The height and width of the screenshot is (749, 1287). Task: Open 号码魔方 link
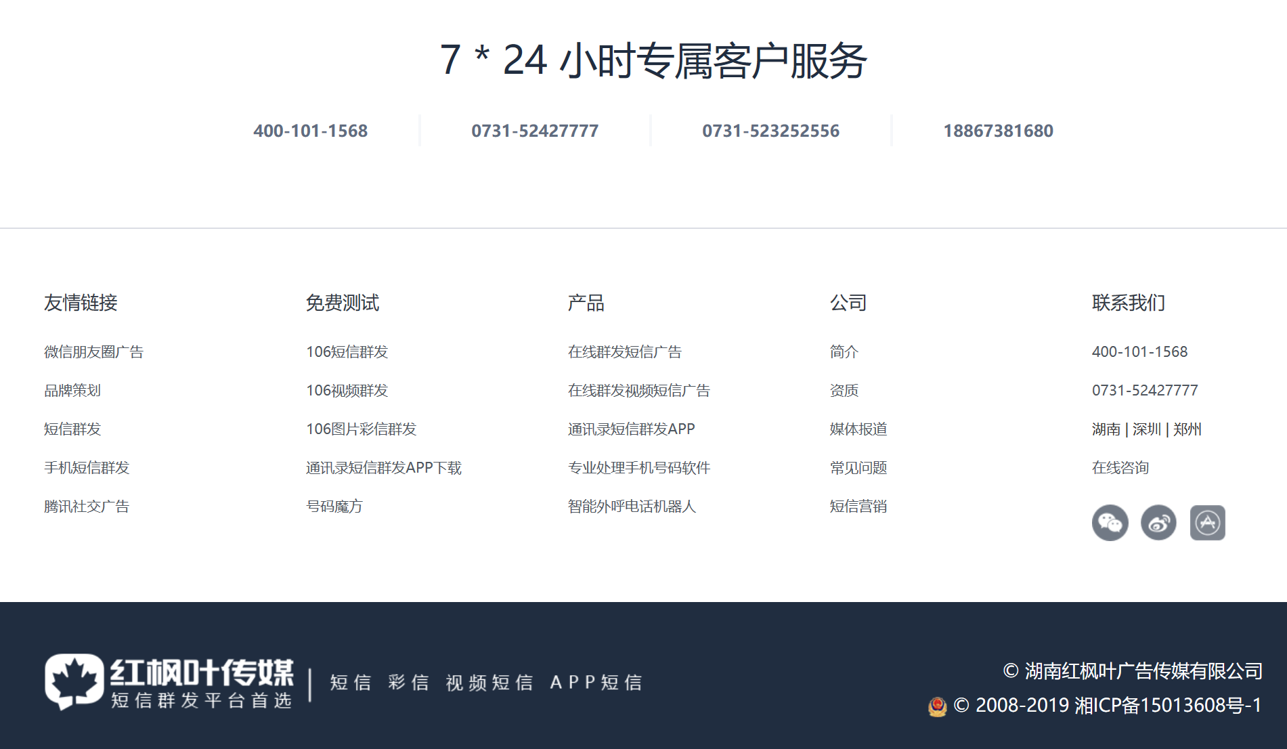pos(334,507)
